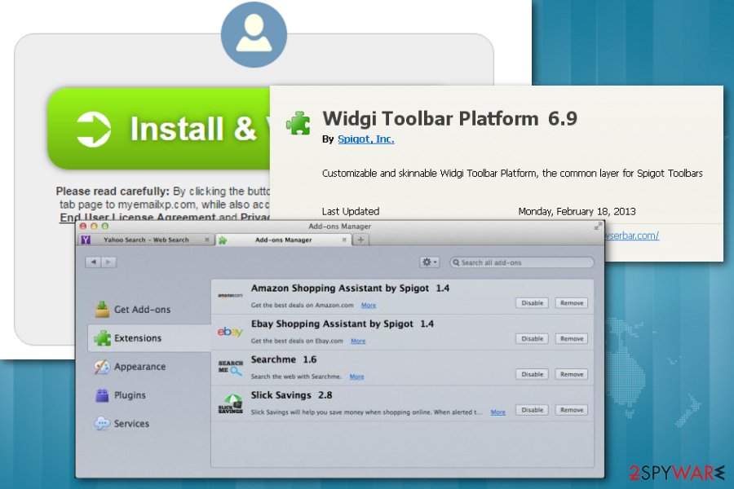The image size is (734, 489).
Task: Remove the Slick Savings extension
Action: (x=572, y=410)
